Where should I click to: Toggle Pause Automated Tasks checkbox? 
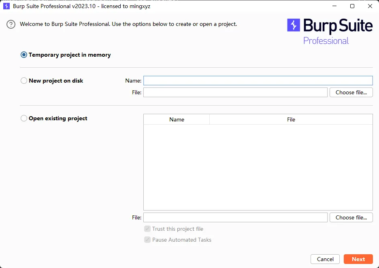pos(147,240)
